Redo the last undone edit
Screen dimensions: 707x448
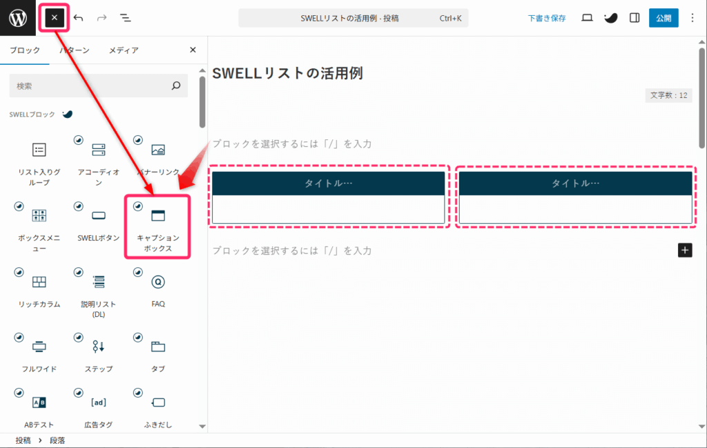(102, 18)
